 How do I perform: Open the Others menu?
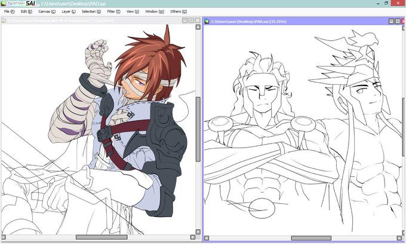(179, 11)
